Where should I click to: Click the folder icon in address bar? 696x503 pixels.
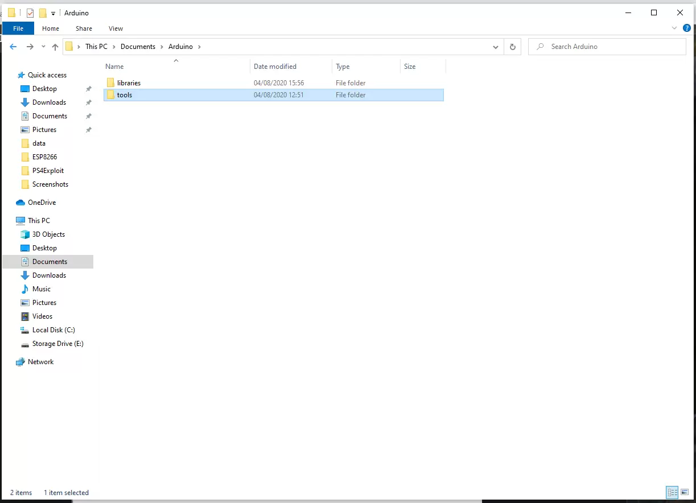69,47
